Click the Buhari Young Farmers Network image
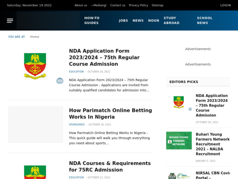Screen dimensions: 238x179 click(178, 140)
